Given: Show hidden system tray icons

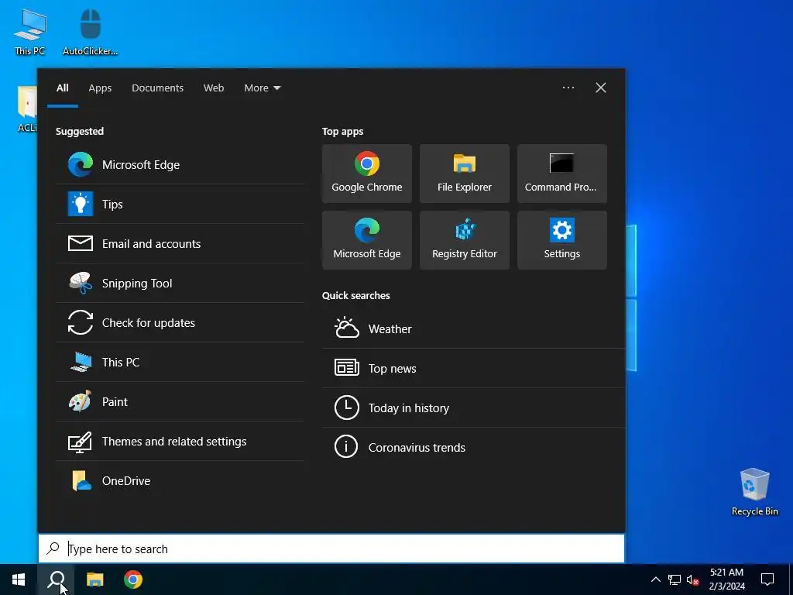Looking at the screenshot, I should tap(655, 580).
